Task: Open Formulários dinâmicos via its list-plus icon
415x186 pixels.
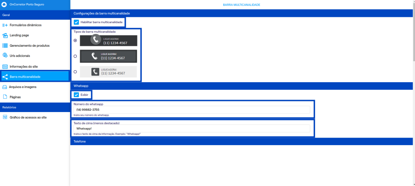Action: [x=5, y=25]
